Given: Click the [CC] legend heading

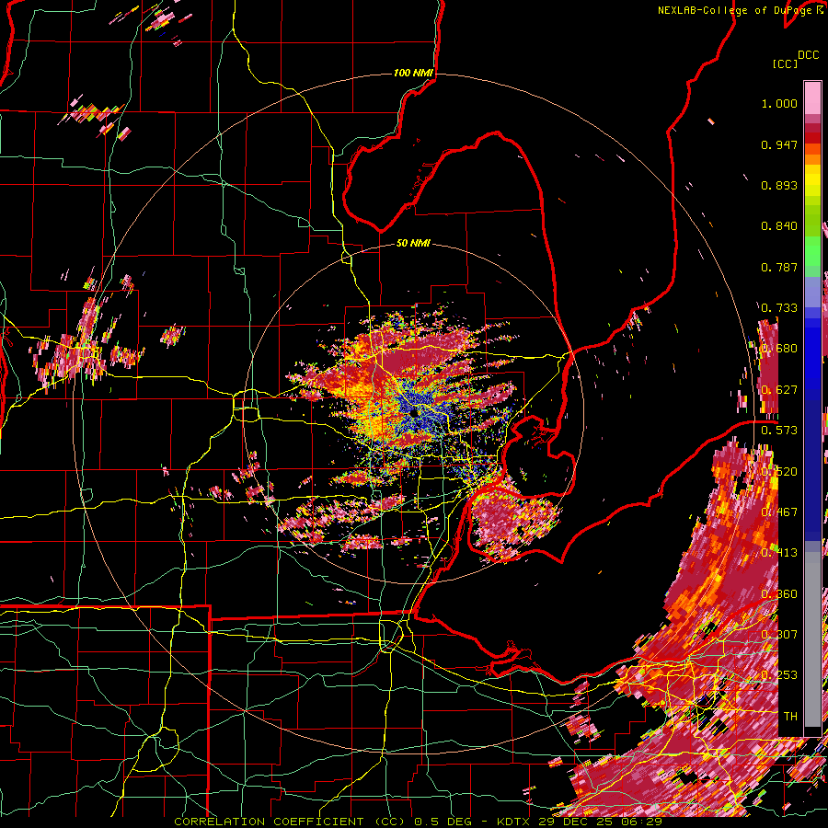Looking at the screenshot, I should 785,63.
